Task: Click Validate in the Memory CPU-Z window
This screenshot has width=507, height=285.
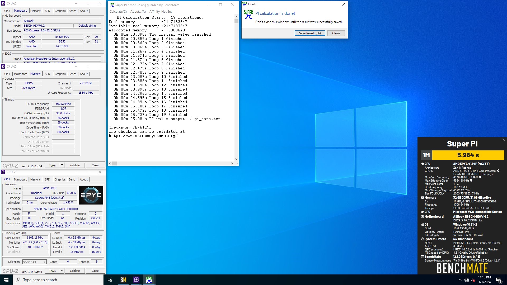Action: point(75,165)
